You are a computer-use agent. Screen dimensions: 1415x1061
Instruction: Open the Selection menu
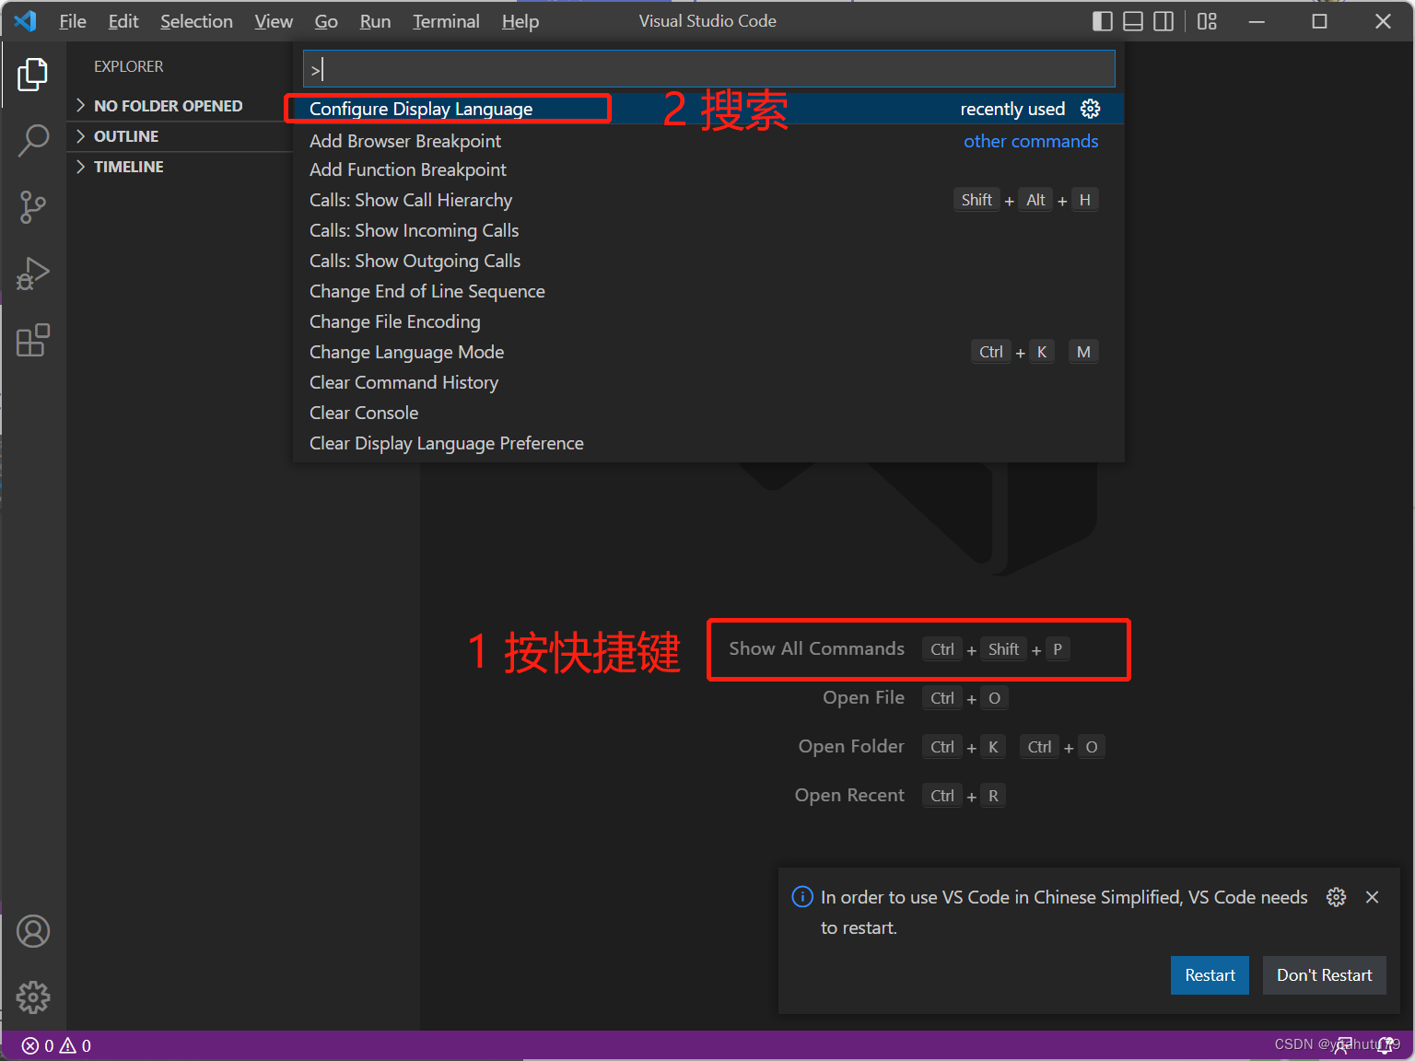point(196,21)
